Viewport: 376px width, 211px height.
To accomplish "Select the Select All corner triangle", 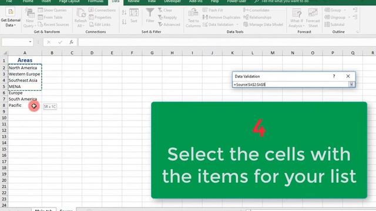I will 4,53.
